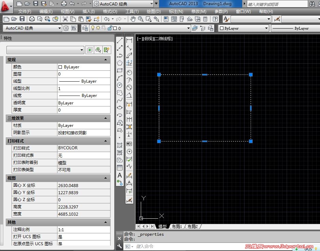Save drawing with standard toolbar floppy icon
This screenshot has width=320, height=251.
tap(22, 19)
